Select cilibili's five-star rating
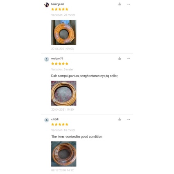Viewport: 174px width, 174px height. click(x=60, y=124)
